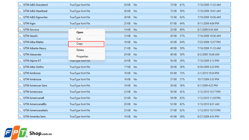Image resolution: width=249 pixels, height=140 pixels.
Task: Click the UTM Alter Gothic font icon
Action: (x=21, y=67)
